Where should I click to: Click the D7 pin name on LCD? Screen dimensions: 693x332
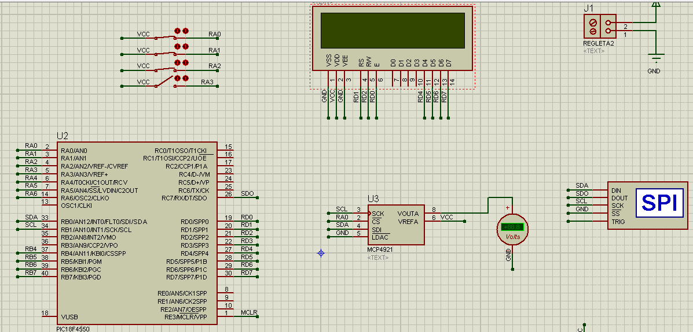pyautogui.click(x=449, y=62)
